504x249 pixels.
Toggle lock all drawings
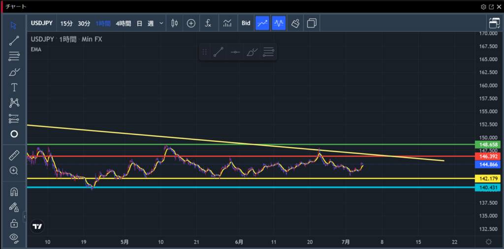tap(14, 222)
